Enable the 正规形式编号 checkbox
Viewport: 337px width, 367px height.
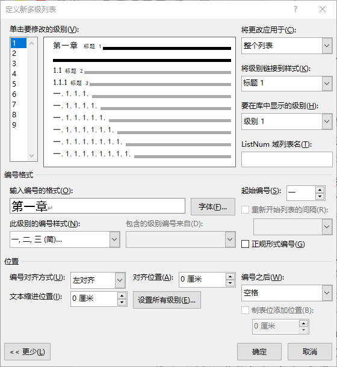[245, 244]
